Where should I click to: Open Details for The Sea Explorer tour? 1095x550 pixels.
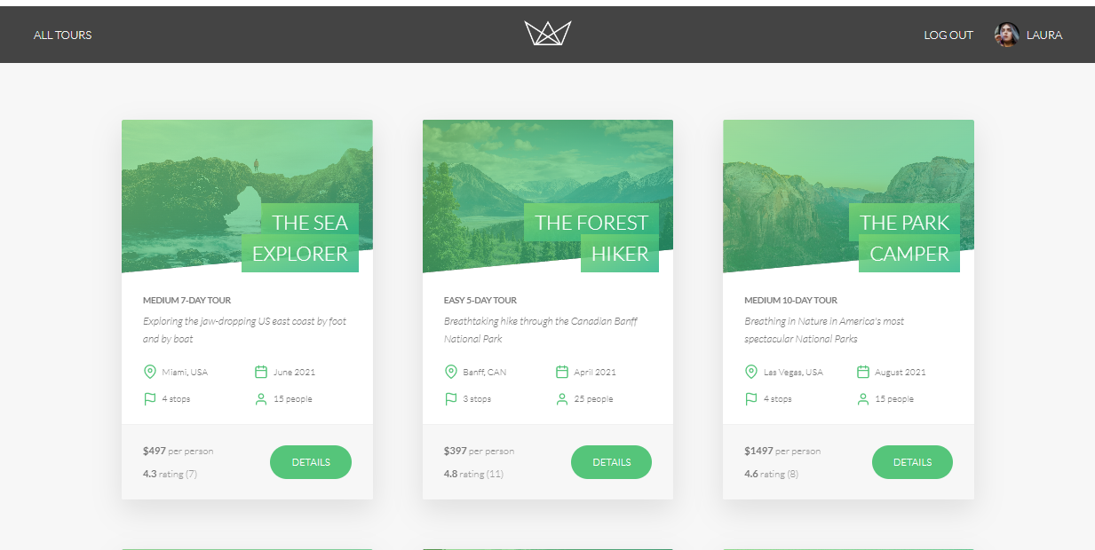pyautogui.click(x=311, y=462)
